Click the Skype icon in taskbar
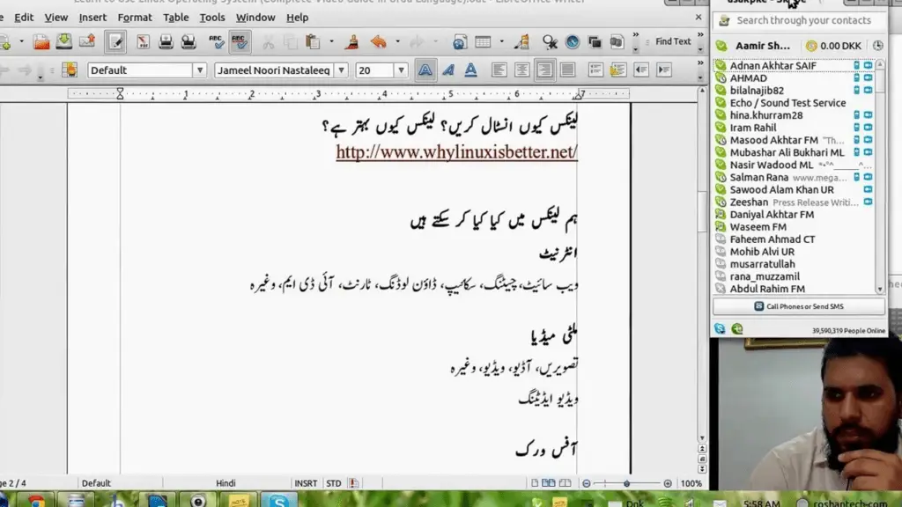This screenshot has height=507, width=902. point(279,500)
